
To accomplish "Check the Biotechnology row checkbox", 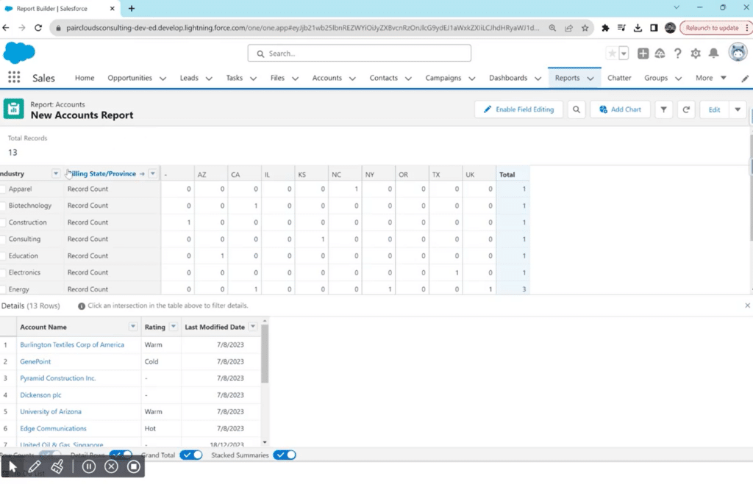I will click(x=2, y=206).
